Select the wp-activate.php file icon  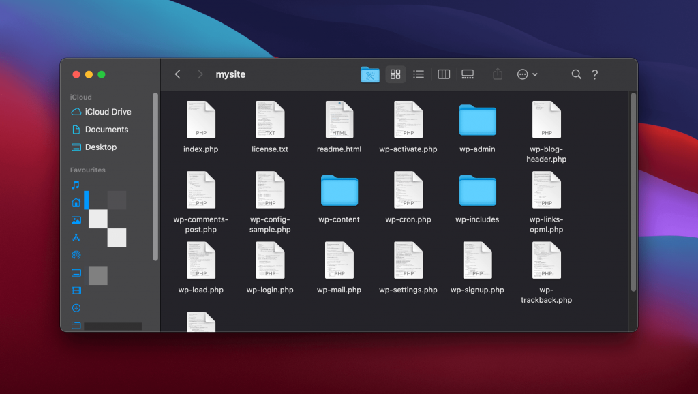pos(408,119)
